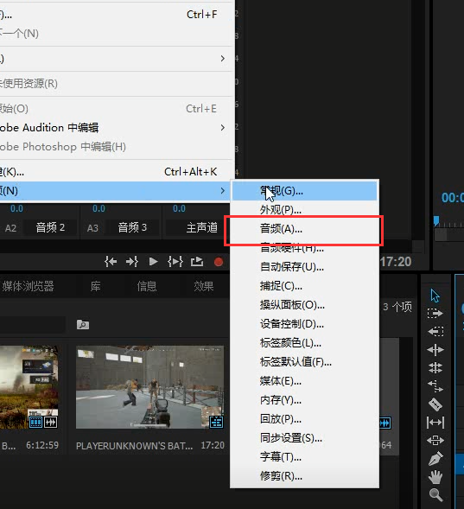Switch to the 效果 tab
Screen dimensions: 464x509
[204, 286]
